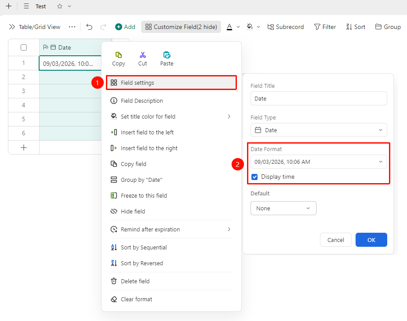The height and width of the screenshot is (321, 407).
Task: Expand the chevron next to the star
Action: pos(69,6)
